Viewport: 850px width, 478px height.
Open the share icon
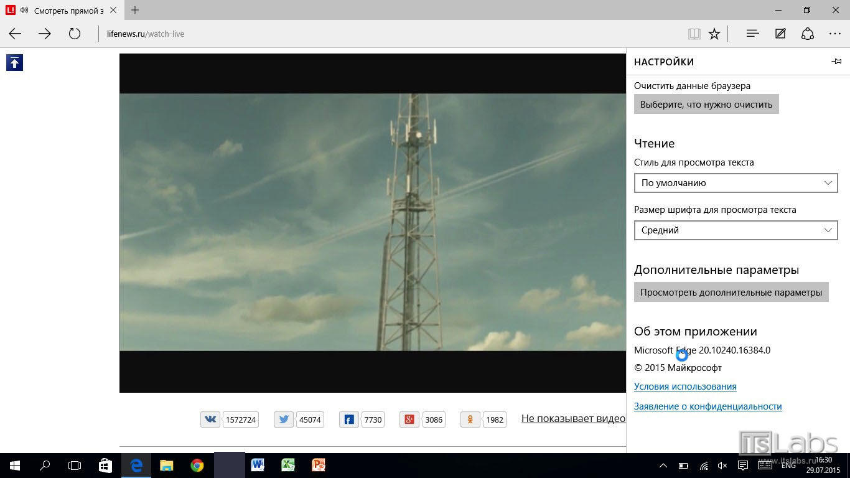click(x=808, y=34)
